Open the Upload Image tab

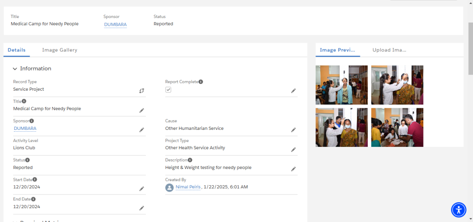point(389,50)
